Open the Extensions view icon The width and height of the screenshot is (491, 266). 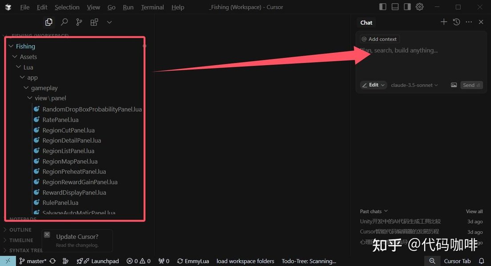click(94, 22)
